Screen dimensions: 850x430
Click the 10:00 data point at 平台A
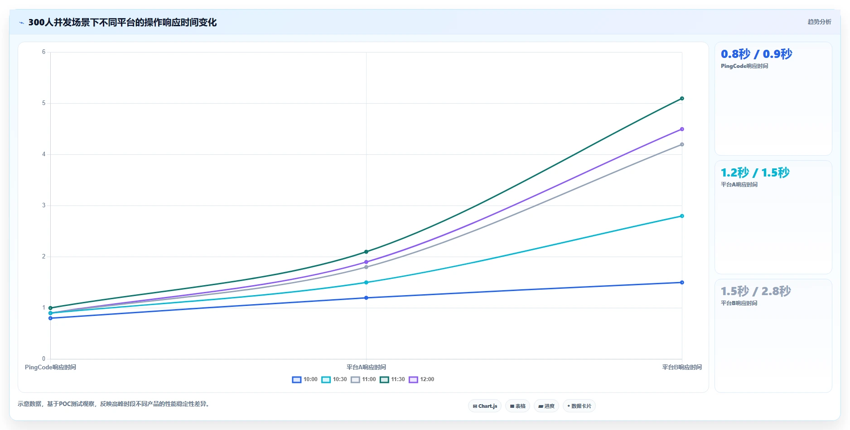pos(366,298)
